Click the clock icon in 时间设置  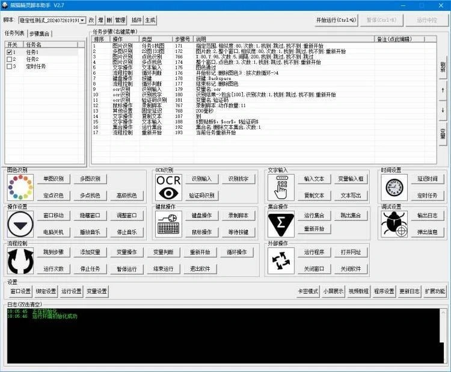tap(394, 188)
